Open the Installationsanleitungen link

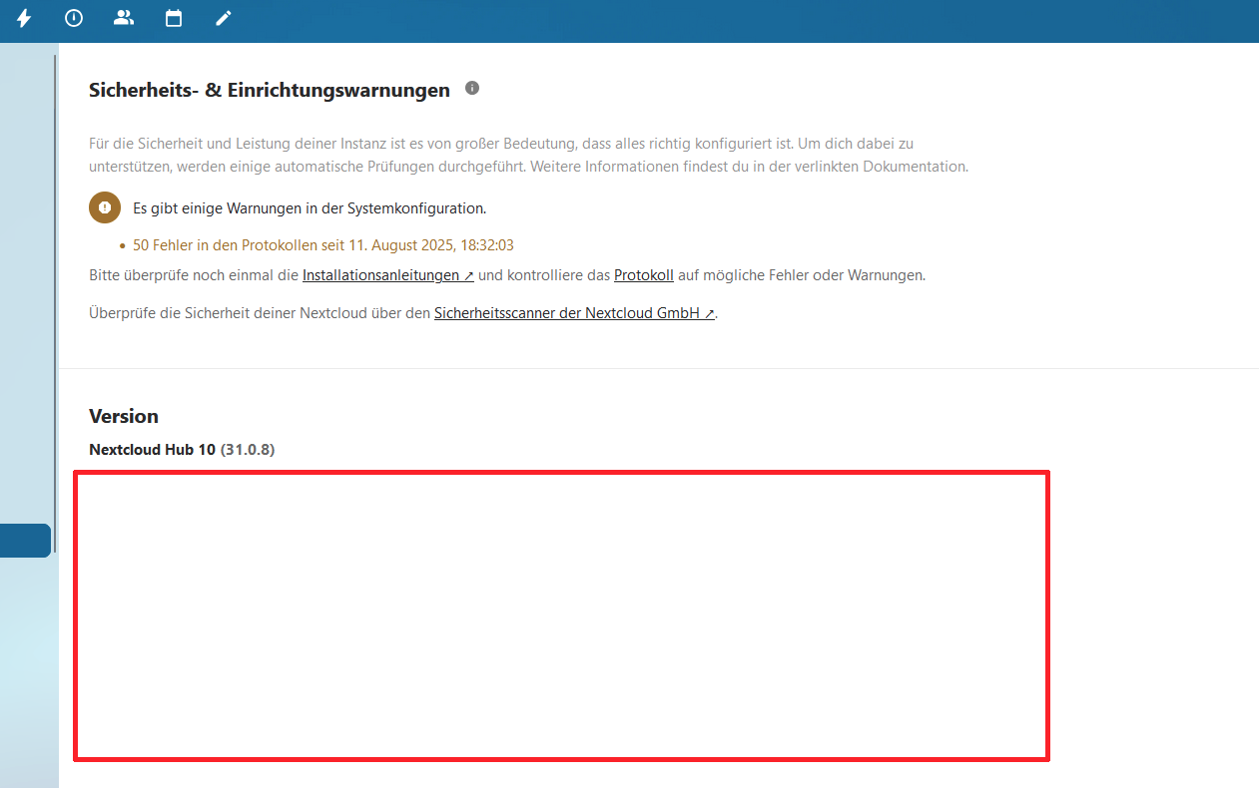pyautogui.click(x=388, y=275)
